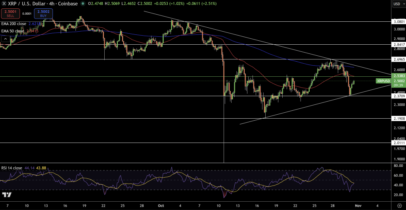406x210 pixels.
Task: Click the 09:39 candle countdown label
Action: [x=398, y=85]
